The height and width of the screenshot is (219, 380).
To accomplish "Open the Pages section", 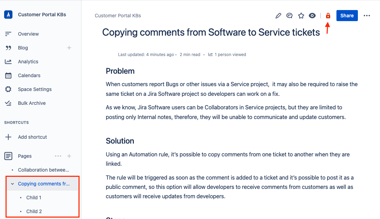I will coord(25,156).
